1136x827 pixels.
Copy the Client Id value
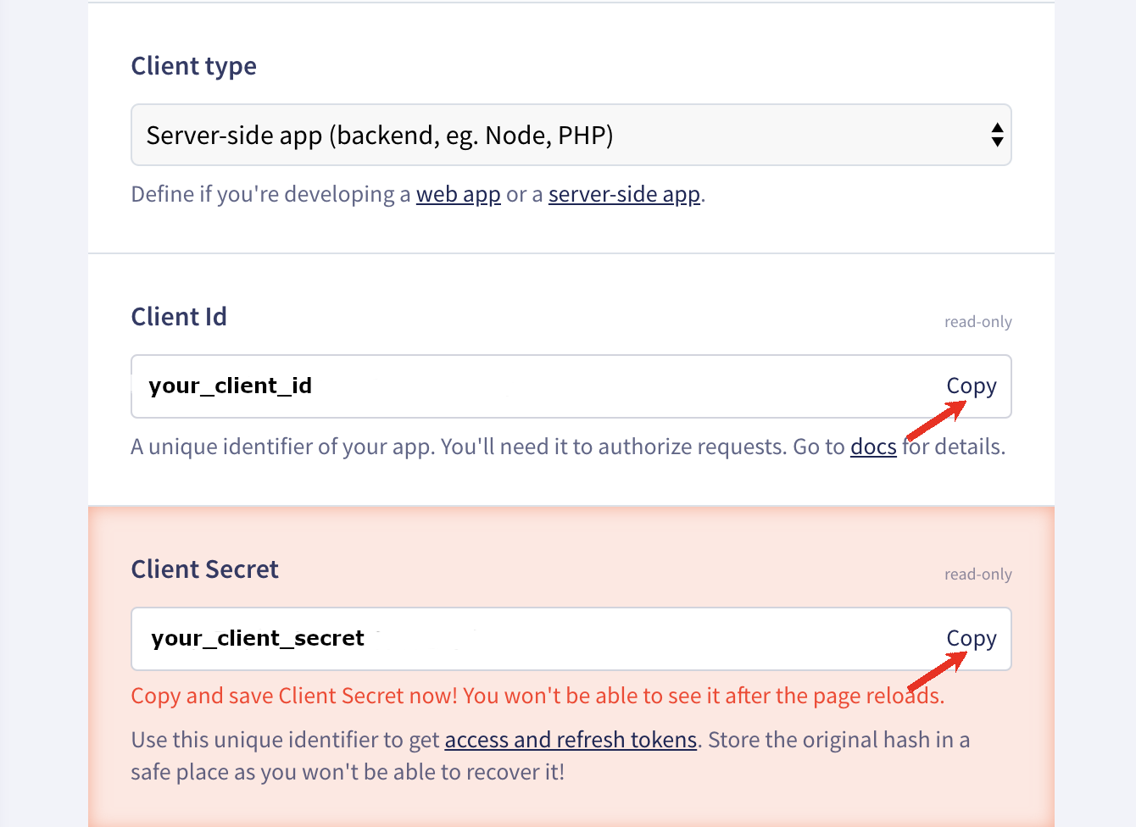coord(971,386)
